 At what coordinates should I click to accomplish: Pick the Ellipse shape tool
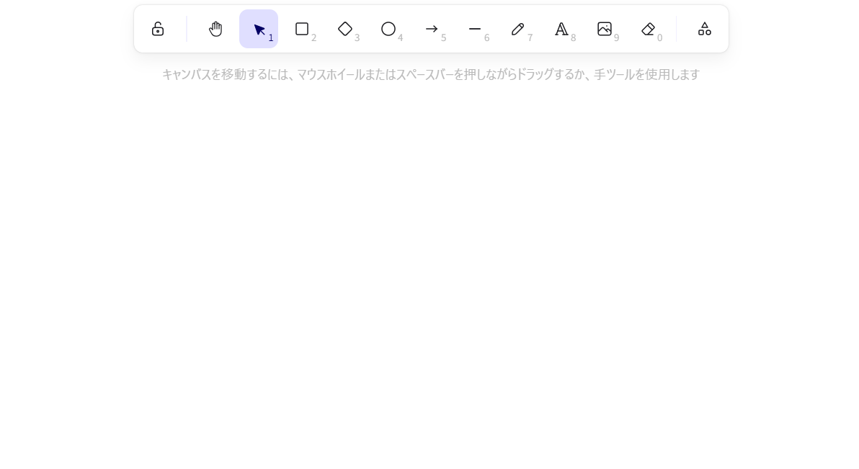click(388, 29)
